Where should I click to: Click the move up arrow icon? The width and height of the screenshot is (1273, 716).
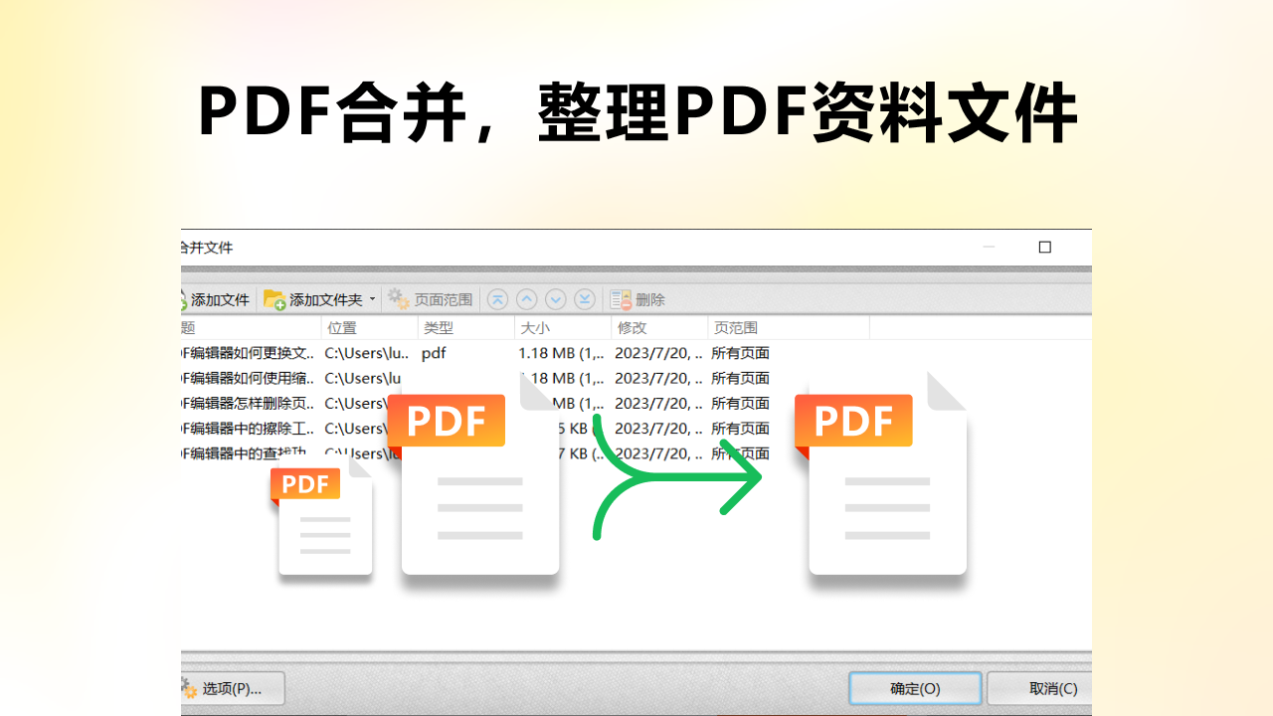click(526, 299)
